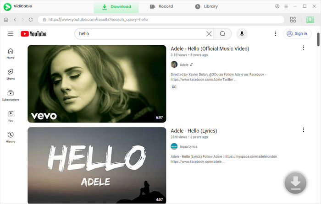The image size is (321, 204).
Task: Click the YouTube search magnifier button
Action: [x=222, y=34]
